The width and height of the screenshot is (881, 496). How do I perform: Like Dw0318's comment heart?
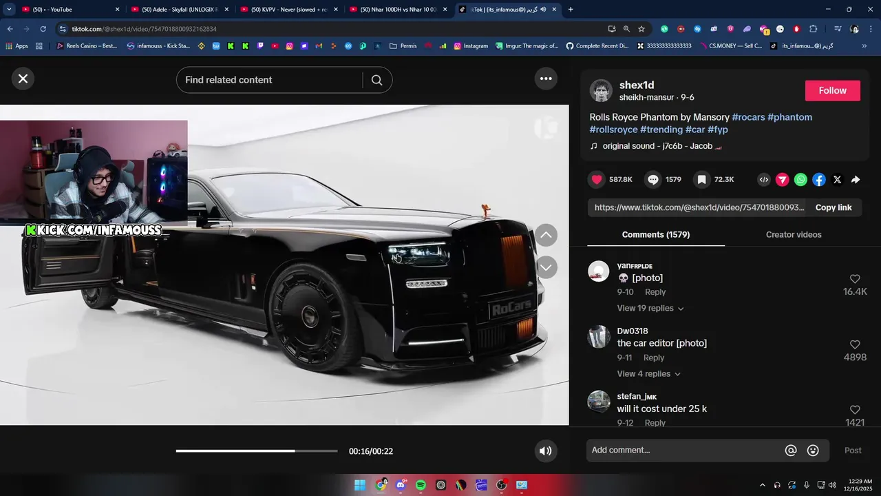855,344
